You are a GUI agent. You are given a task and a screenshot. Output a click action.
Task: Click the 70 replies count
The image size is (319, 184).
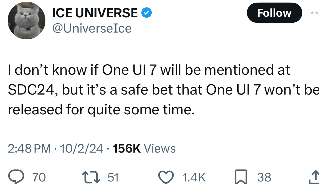pyautogui.click(x=39, y=177)
